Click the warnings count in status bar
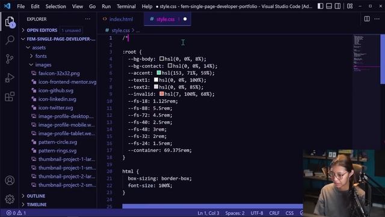Screen dimensions: 385x217 [22, 213]
